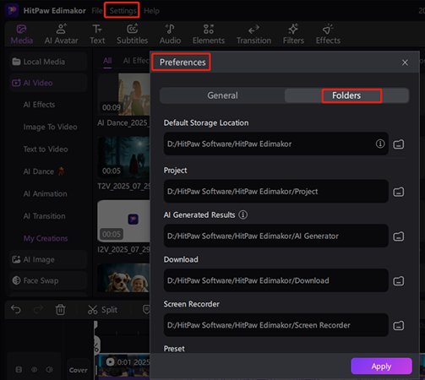Open the AI Avatar tool
425x380 pixels.
point(61,35)
